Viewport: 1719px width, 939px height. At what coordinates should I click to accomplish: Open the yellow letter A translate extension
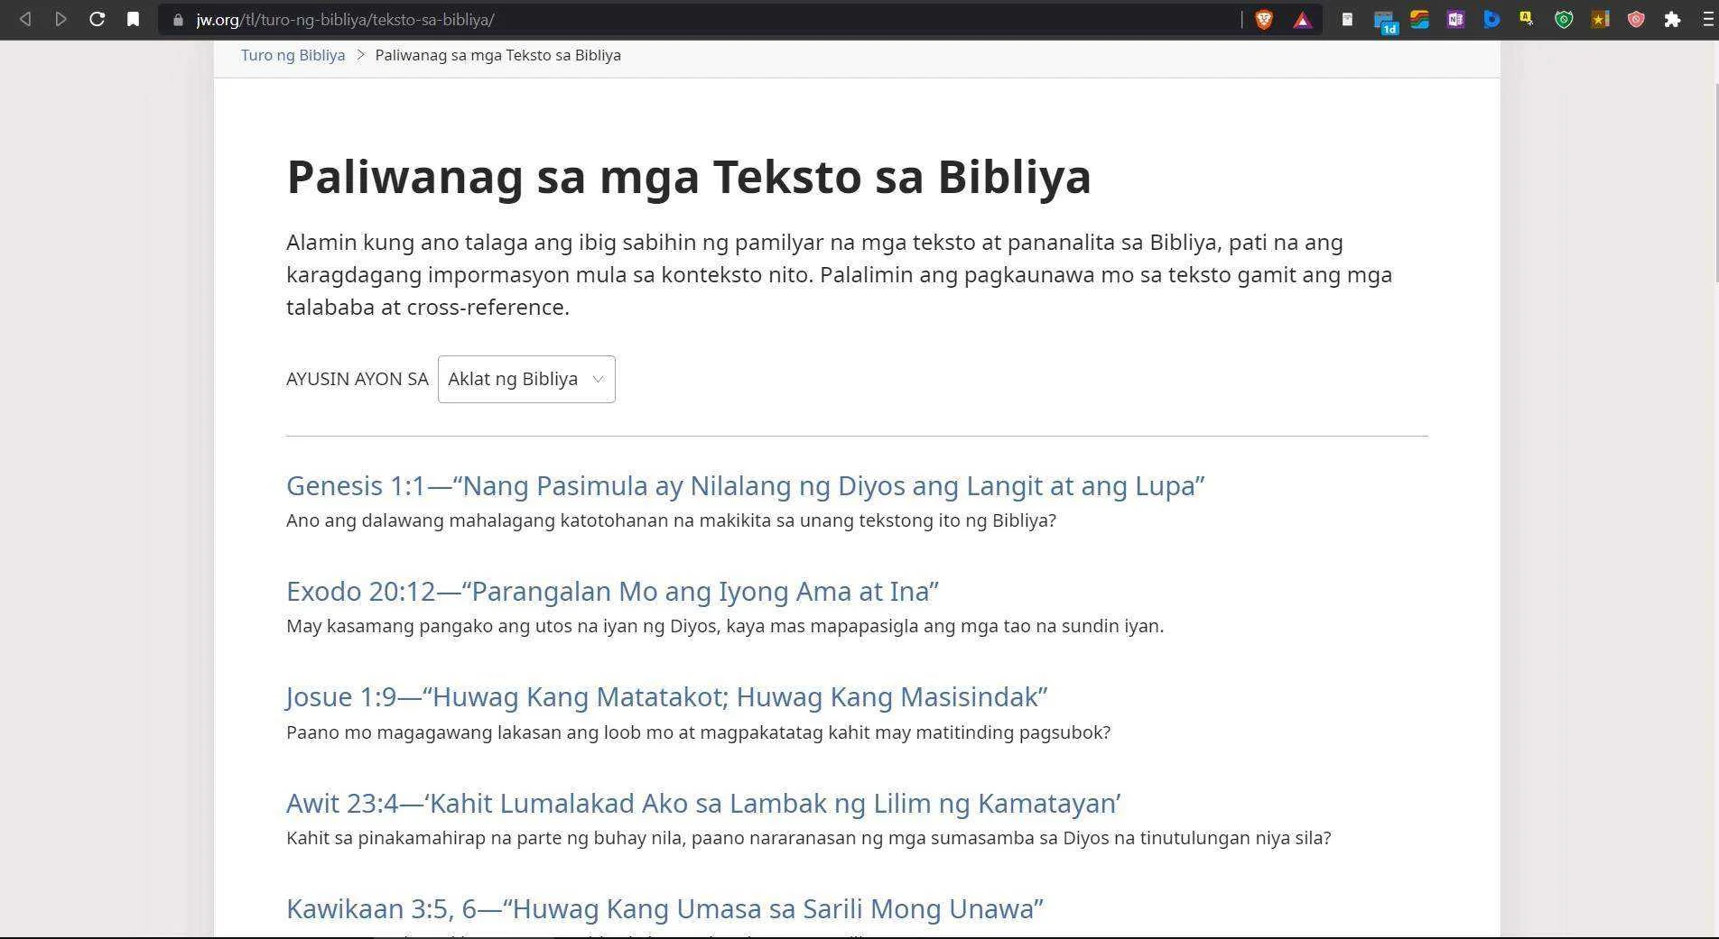[x=1527, y=18]
